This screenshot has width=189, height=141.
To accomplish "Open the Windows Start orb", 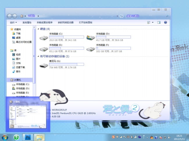I will click(5, 138).
